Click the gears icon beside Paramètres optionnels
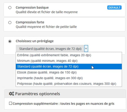Screen dimensions: 127x112 11,94
